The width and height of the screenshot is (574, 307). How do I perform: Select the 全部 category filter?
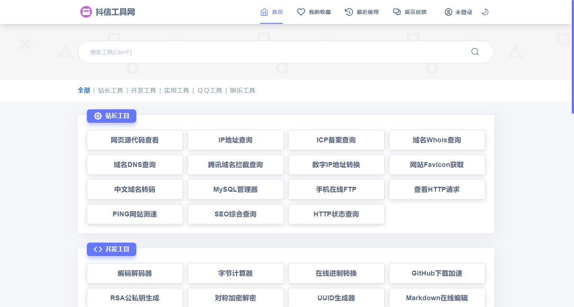pos(84,90)
